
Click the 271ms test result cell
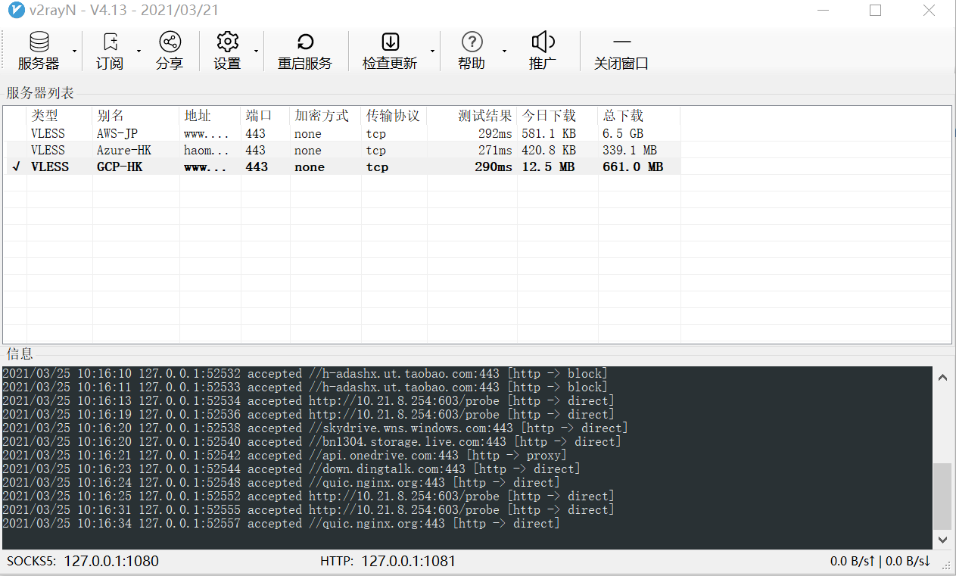pyautogui.click(x=495, y=151)
